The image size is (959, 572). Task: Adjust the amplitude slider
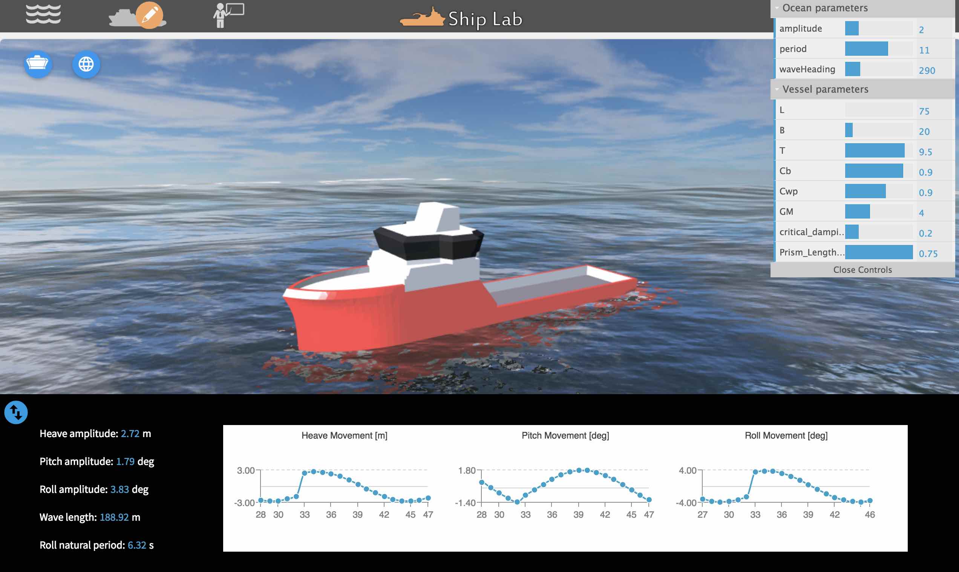point(878,29)
